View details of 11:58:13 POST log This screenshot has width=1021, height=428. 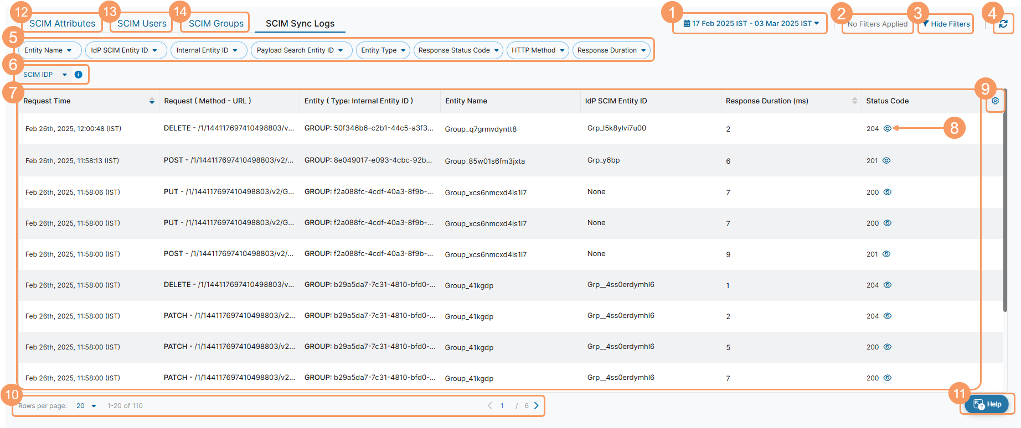click(886, 160)
